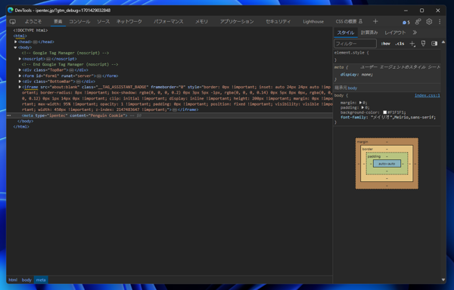
Task: Expand the div class BottomBar node
Action: click(x=20, y=82)
